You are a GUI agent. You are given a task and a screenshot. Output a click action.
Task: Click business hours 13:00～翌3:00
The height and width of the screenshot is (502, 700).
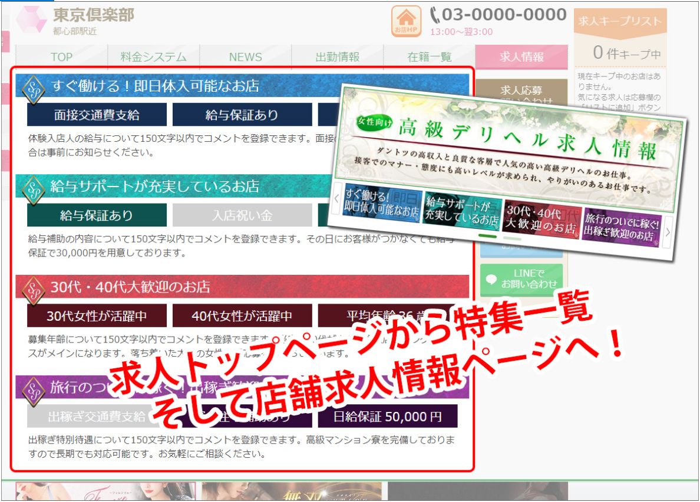tap(461, 32)
